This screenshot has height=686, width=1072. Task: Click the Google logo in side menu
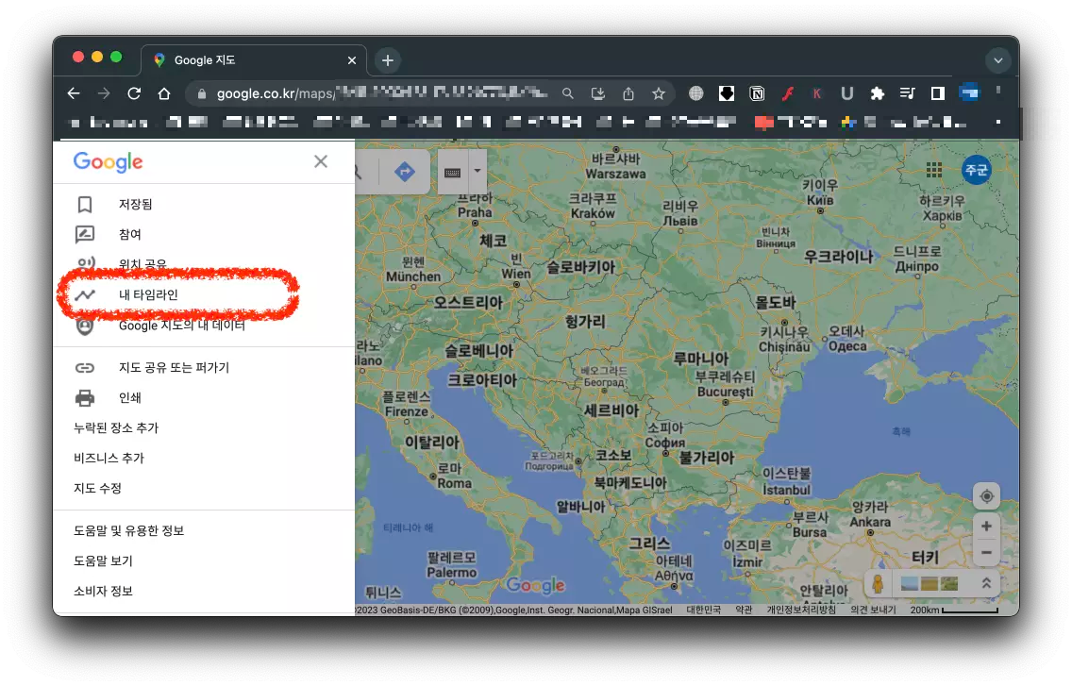108,162
